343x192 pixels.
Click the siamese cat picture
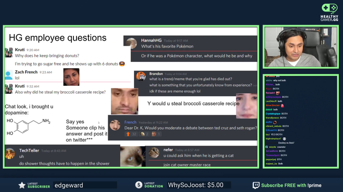pyautogui.click(x=133, y=156)
